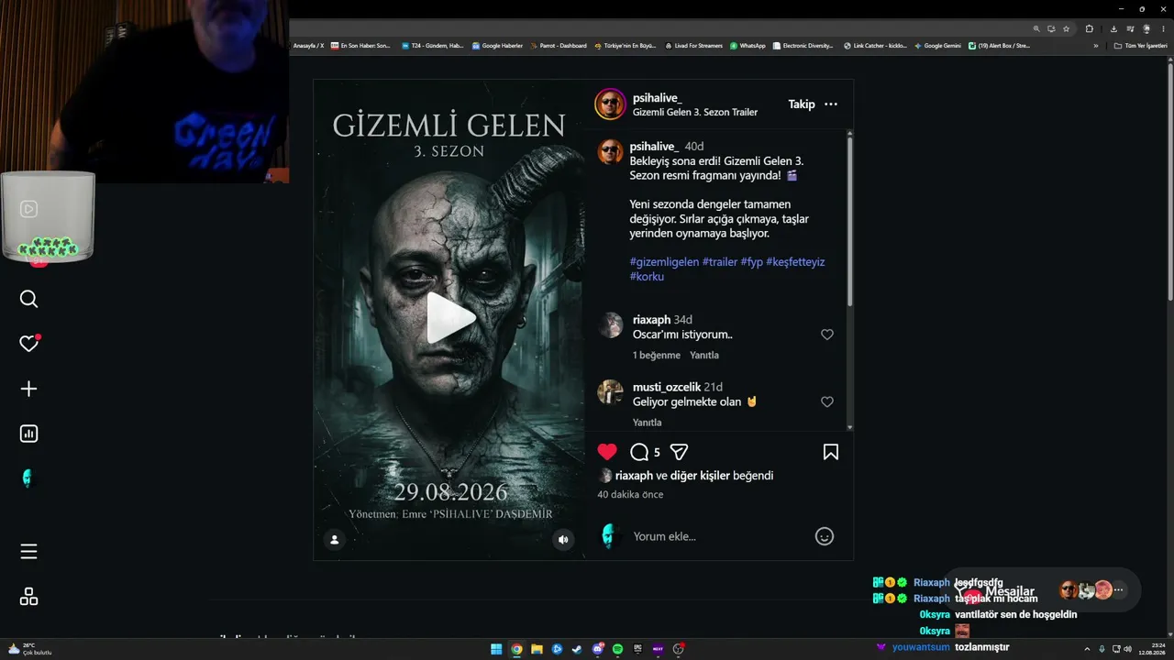The height and width of the screenshot is (660, 1174).
Task: Focus the 'Yorum ekle...' comment field
Action: 717,536
